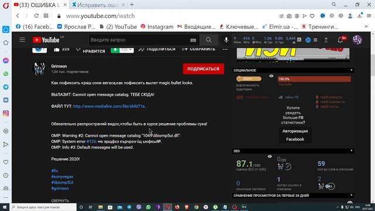Open WhatsApp in Opera sidebar
The width and height of the screenshot is (375, 211).
click(x=6, y=74)
